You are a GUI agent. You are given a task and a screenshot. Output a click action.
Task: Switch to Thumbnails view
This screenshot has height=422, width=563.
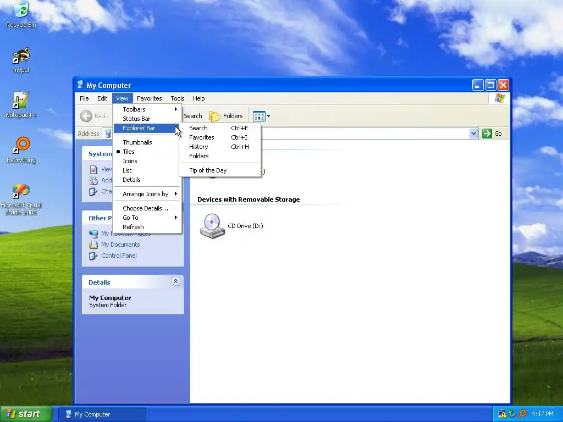[147, 142]
